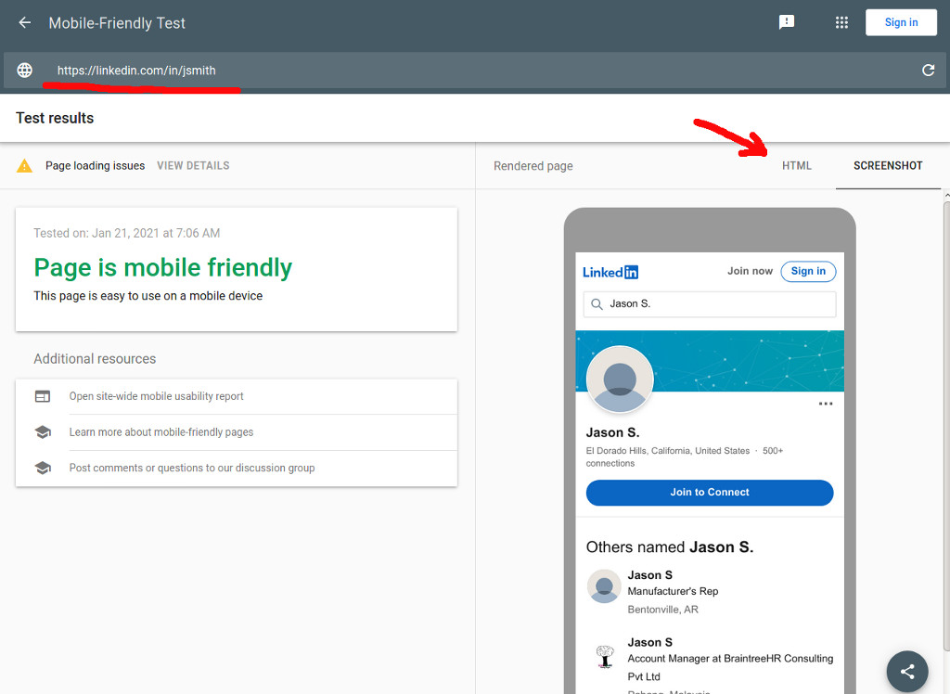Screen dimensions: 950x694
Task: Click the El Dorado Hills, California location text
Action: 668,451
